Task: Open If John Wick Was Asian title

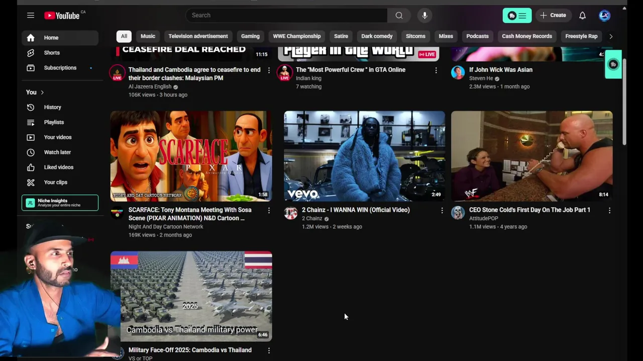Action: tap(501, 70)
